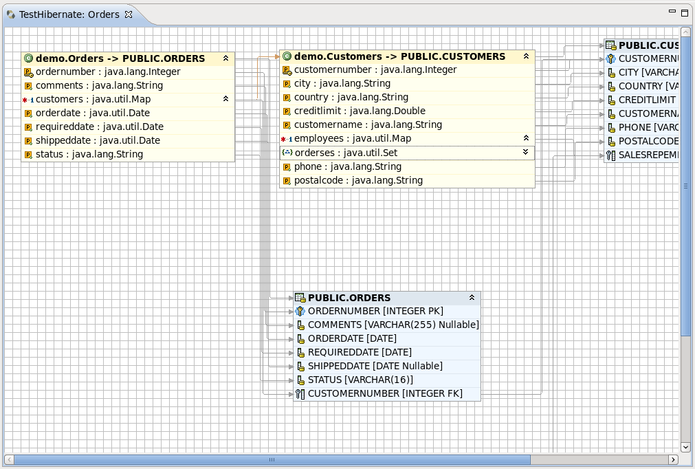Click the property icon next to postalcode field
This screenshot has height=469, width=695.
[286, 180]
